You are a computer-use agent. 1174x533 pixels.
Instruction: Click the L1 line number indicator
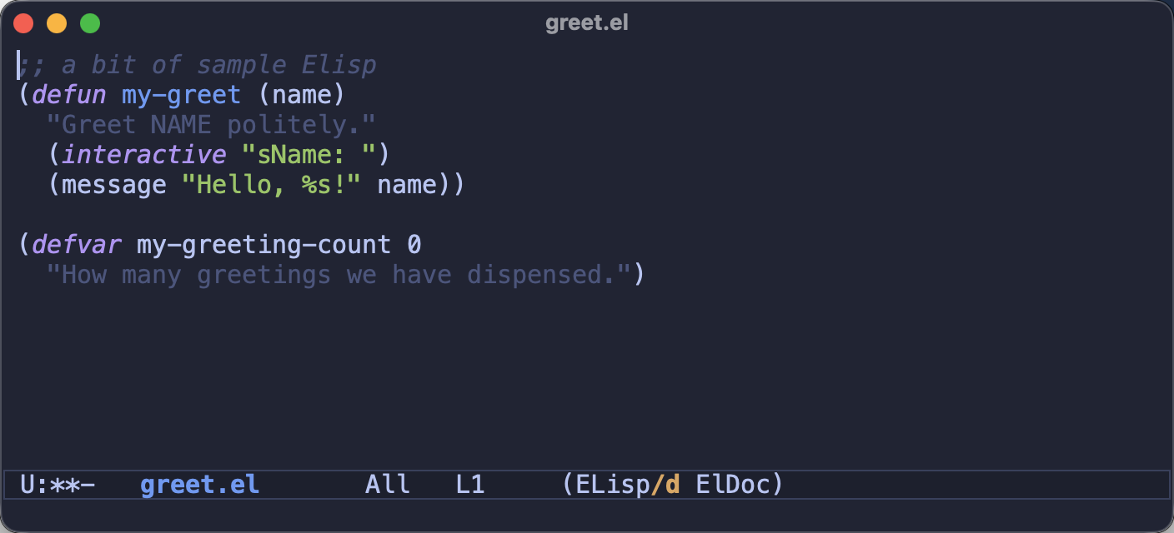(470, 485)
